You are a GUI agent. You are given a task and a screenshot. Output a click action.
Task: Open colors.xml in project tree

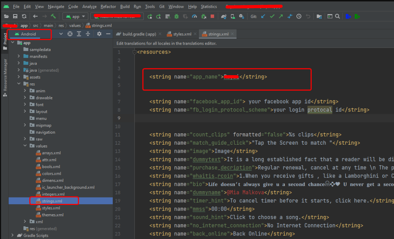point(51,173)
